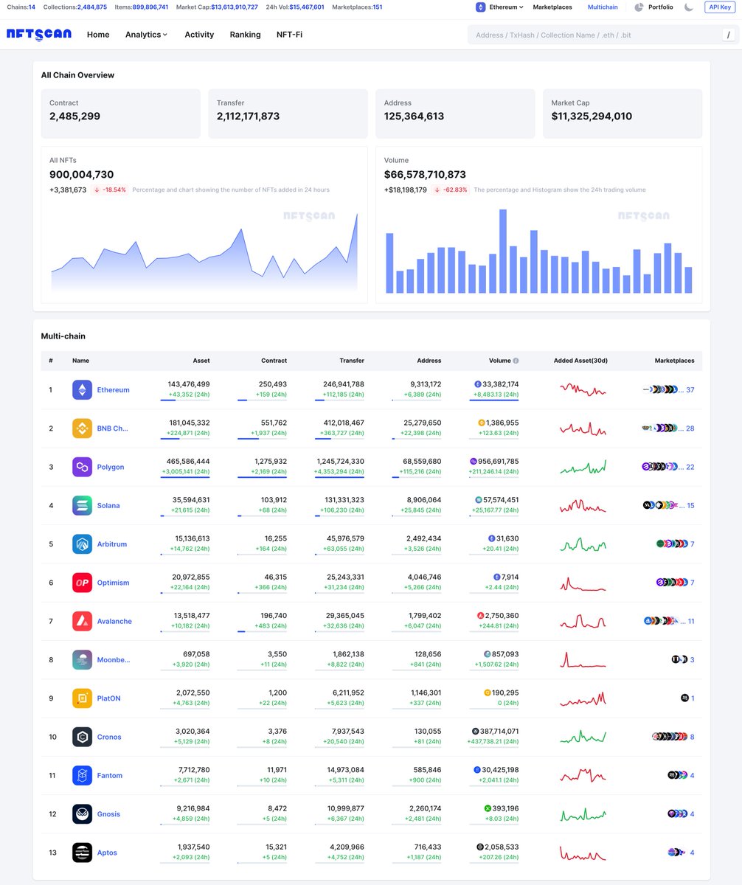
Task: Click Cronos's Added Asset sparkline
Action: point(583,737)
